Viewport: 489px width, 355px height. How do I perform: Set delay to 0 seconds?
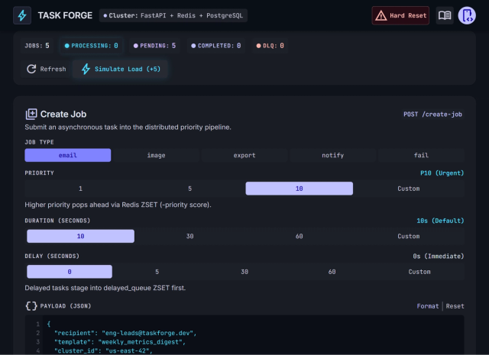[70, 272]
